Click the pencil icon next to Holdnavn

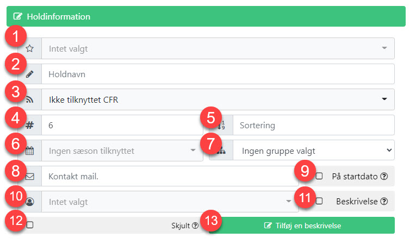(x=30, y=74)
